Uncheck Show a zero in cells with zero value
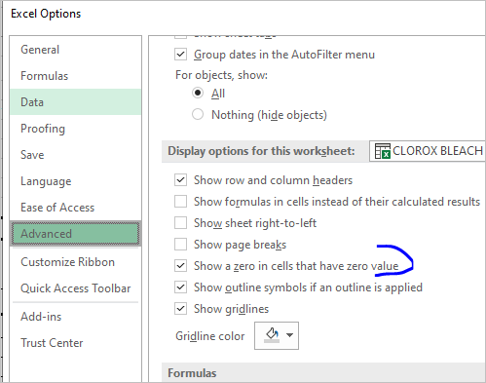The image size is (486, 383). pyautogui.click(x=180, y=266)
